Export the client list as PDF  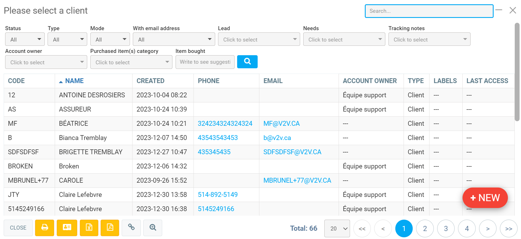(x=110, y=228)
